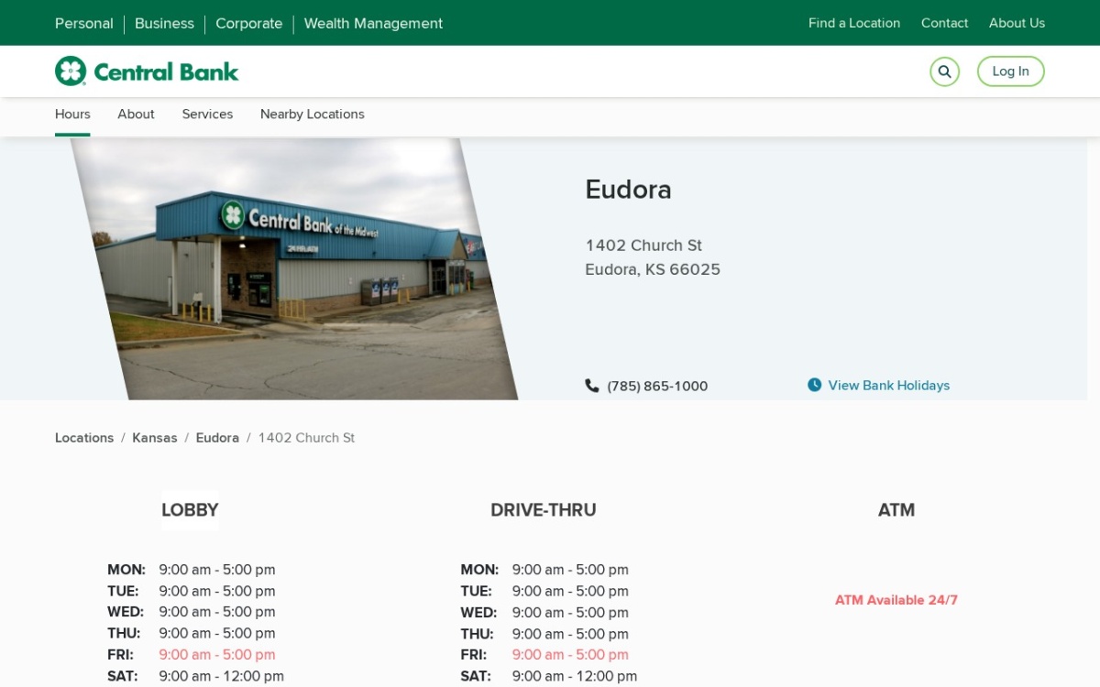Click the 1402 Church St breadcrumb text
Viewport: 1100px width, 687px height.
pos(306,438)
